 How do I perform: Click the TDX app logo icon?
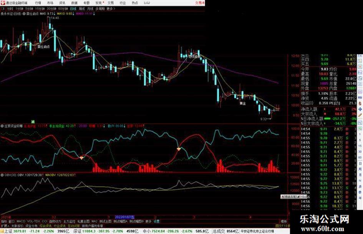pyautogui.click(x=3, y=3)
